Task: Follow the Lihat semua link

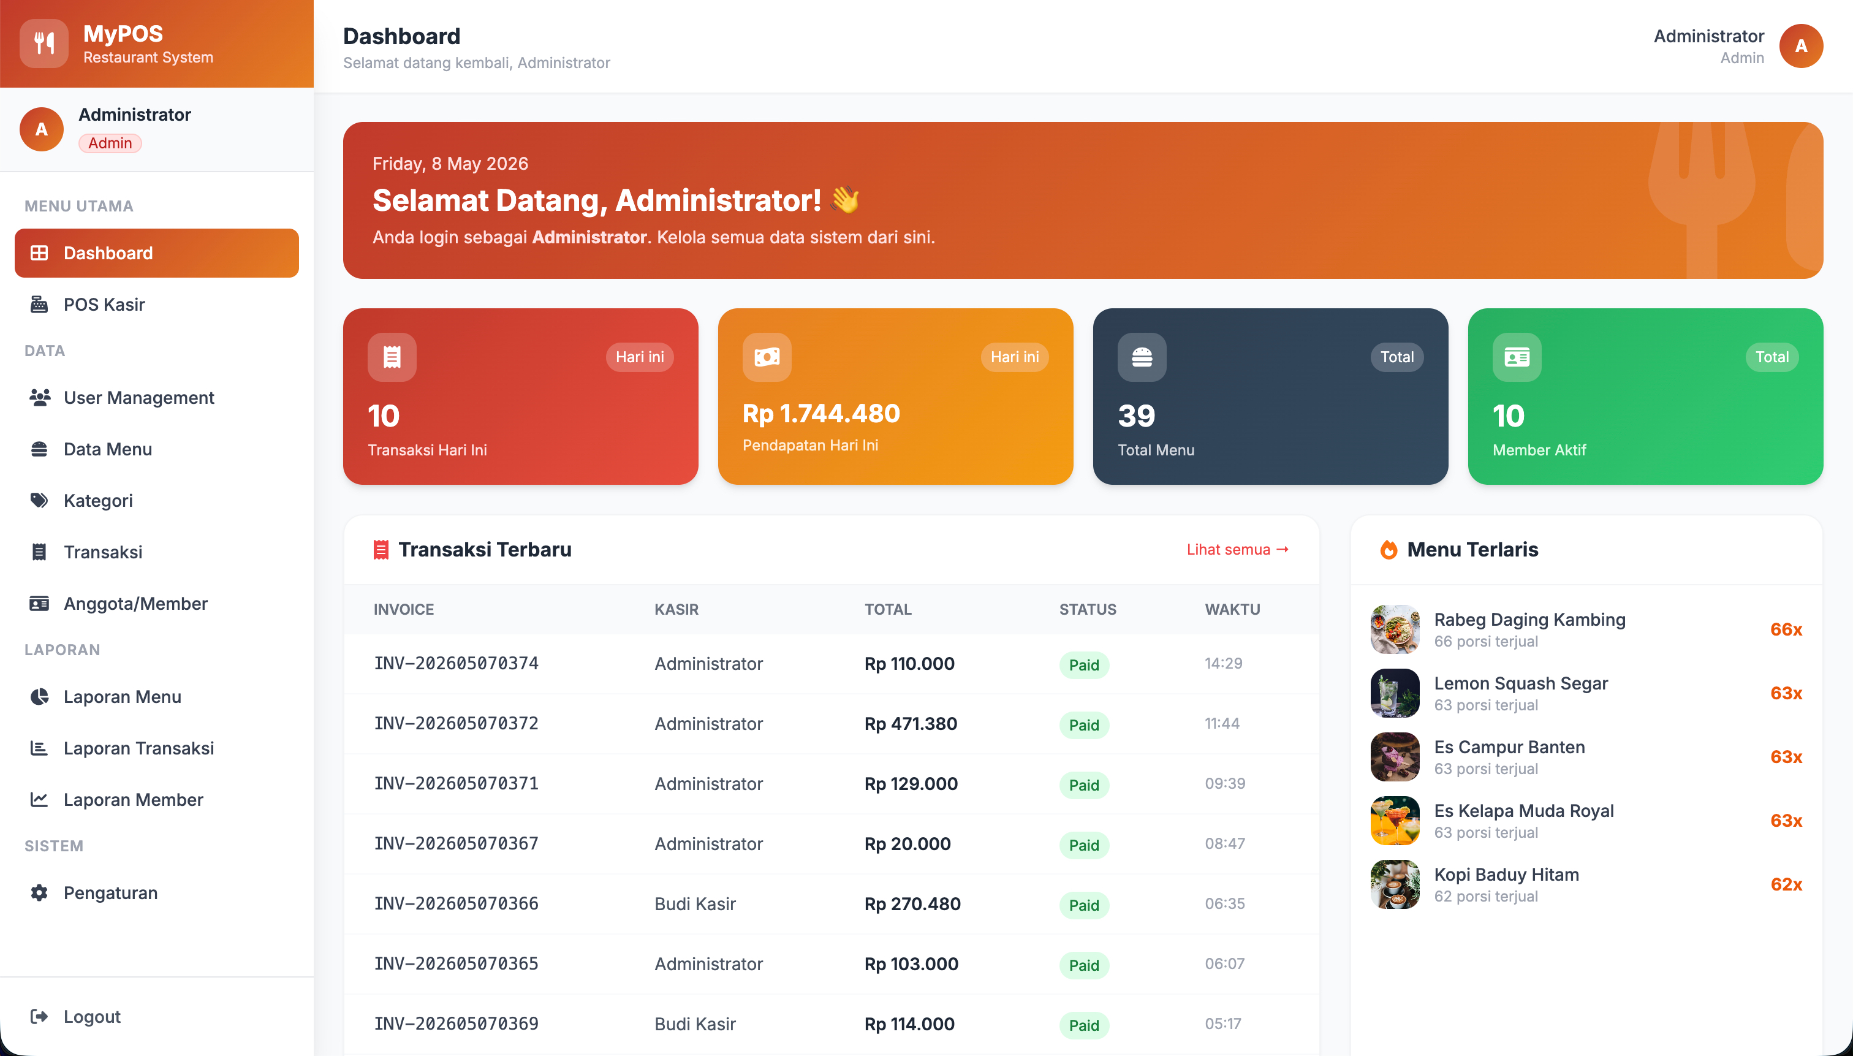Action: [1238, 550]
